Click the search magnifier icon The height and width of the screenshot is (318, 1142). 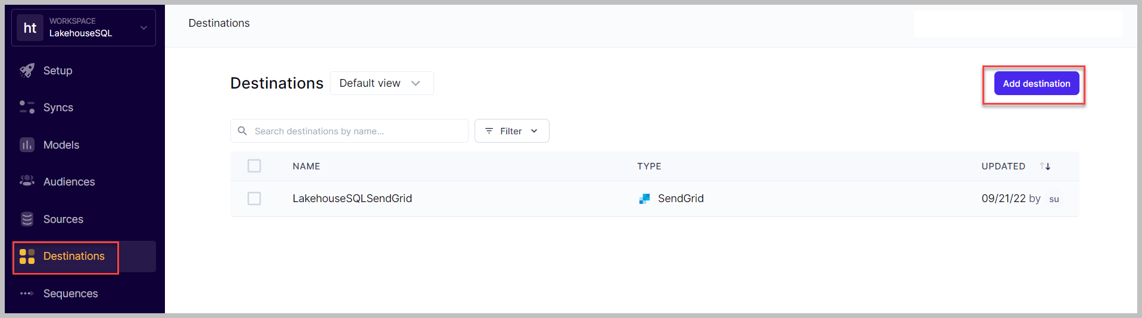click(x=242, y=131)
